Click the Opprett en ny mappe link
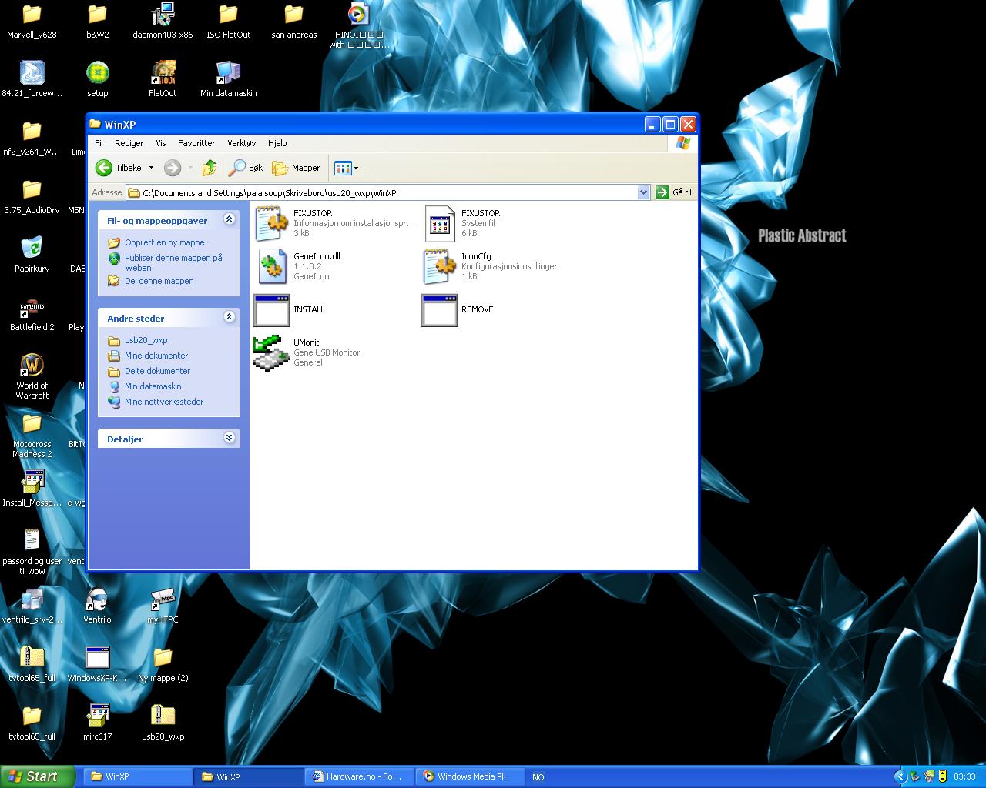 (x=164, y=242)
